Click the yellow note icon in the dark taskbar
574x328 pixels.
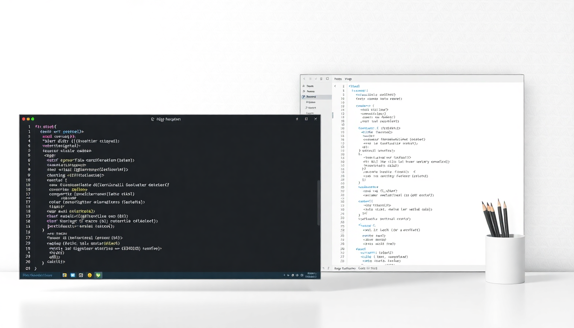(65, 275)
